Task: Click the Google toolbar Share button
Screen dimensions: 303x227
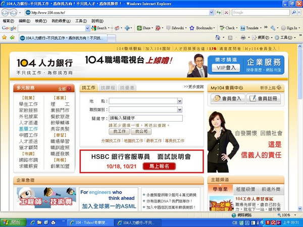Action: click(144, 28)
